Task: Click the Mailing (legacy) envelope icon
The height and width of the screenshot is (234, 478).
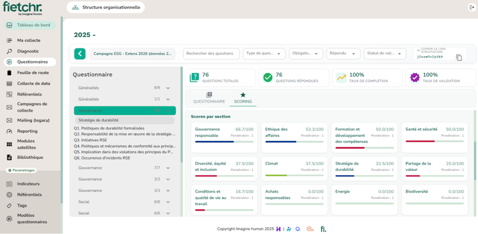Action: [10, 121]
